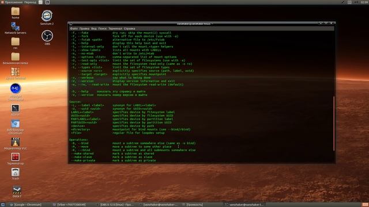Open the folder icon below Network Servers
The height and width of the screenshot is (207, 369).
click(16, 43)
